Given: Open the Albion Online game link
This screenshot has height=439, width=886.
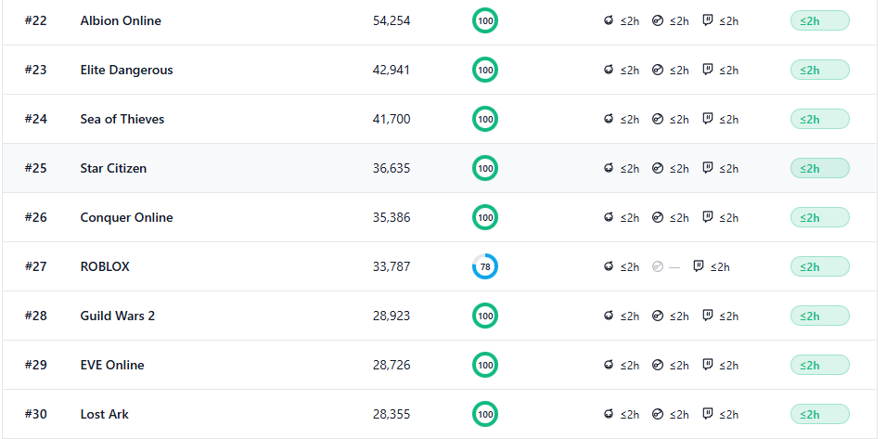Looking at the screenshot, I should pos(121,20).
